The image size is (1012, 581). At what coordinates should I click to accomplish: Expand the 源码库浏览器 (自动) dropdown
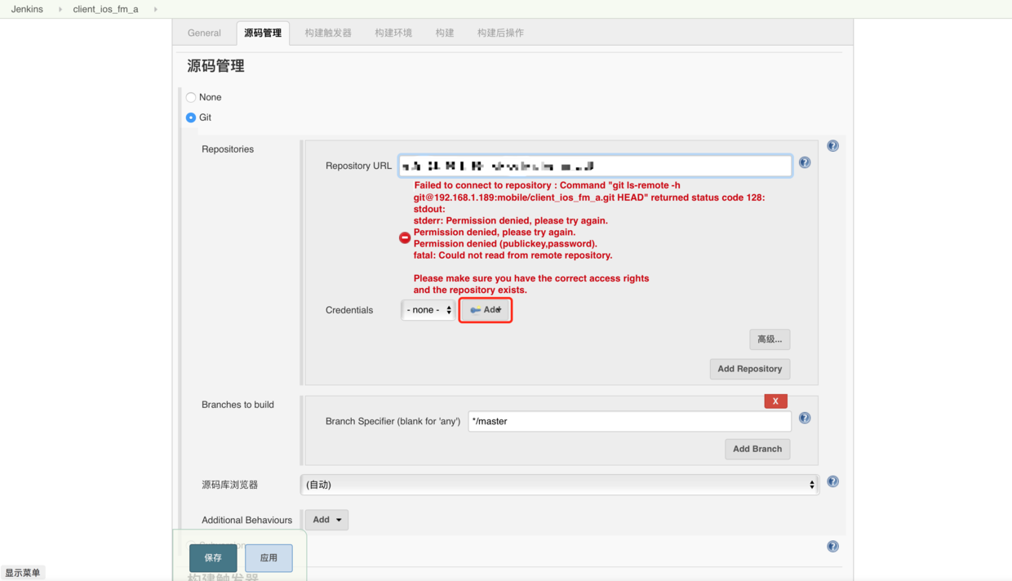pos(559,485)
